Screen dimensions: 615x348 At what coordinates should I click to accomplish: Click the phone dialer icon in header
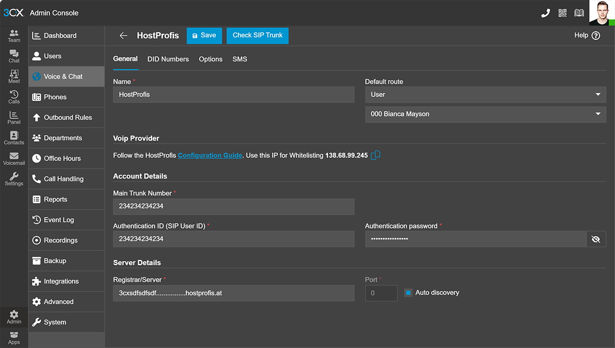pyautogui.click(x=545, y=13)
